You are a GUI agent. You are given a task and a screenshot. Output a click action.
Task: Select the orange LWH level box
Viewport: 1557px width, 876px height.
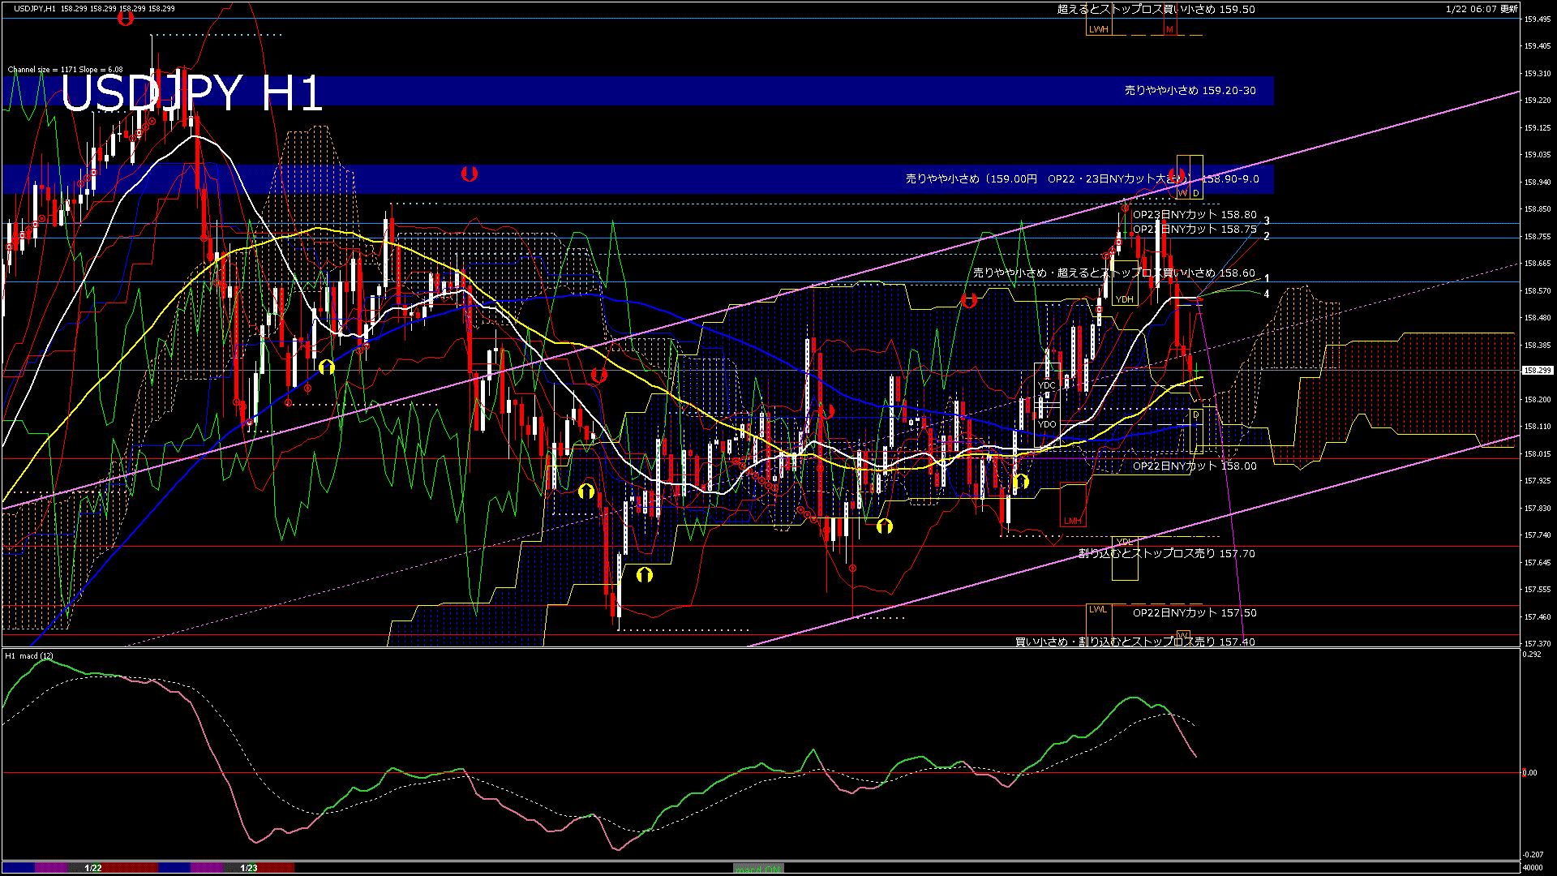pyautogui.click(x=1098, y=29)
